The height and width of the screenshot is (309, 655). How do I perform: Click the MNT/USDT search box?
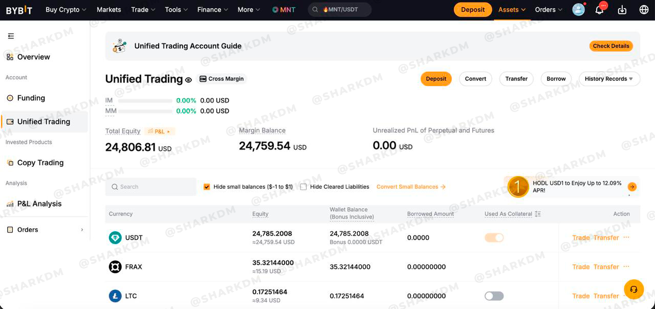340,10
